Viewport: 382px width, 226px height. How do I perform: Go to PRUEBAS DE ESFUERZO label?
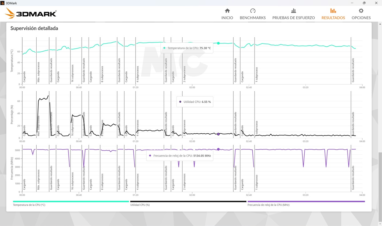[293, 18]
